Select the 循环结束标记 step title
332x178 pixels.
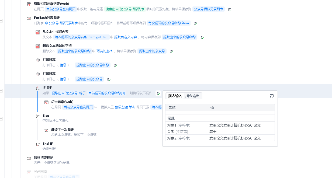44,158
